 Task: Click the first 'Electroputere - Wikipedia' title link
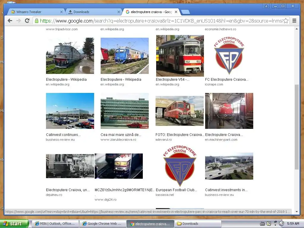coord(66,80)
